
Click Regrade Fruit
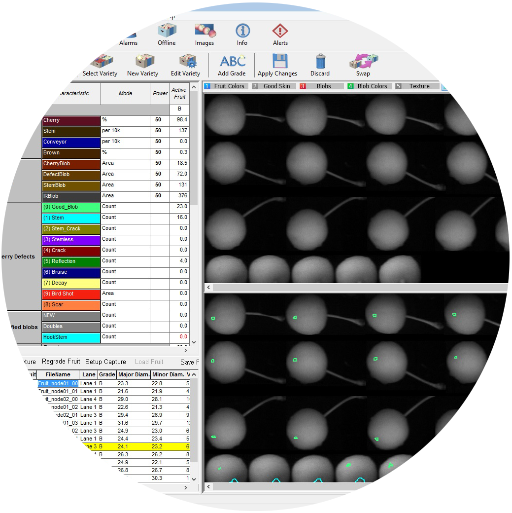(x=61, y=361)
